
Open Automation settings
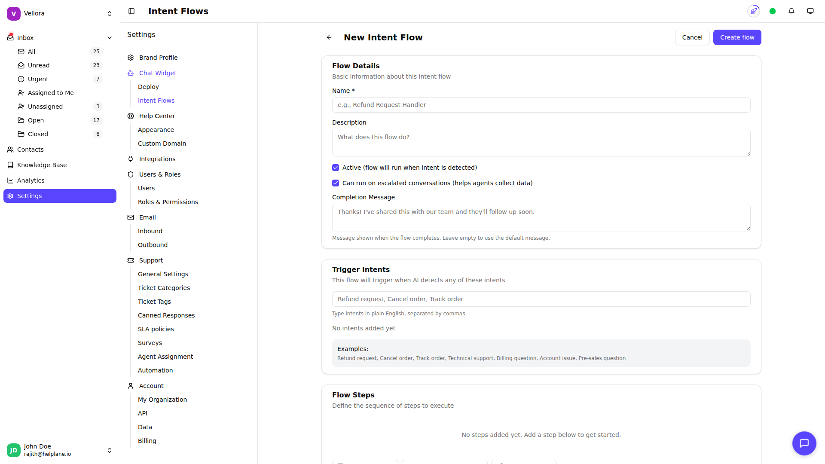coord(155,370)
